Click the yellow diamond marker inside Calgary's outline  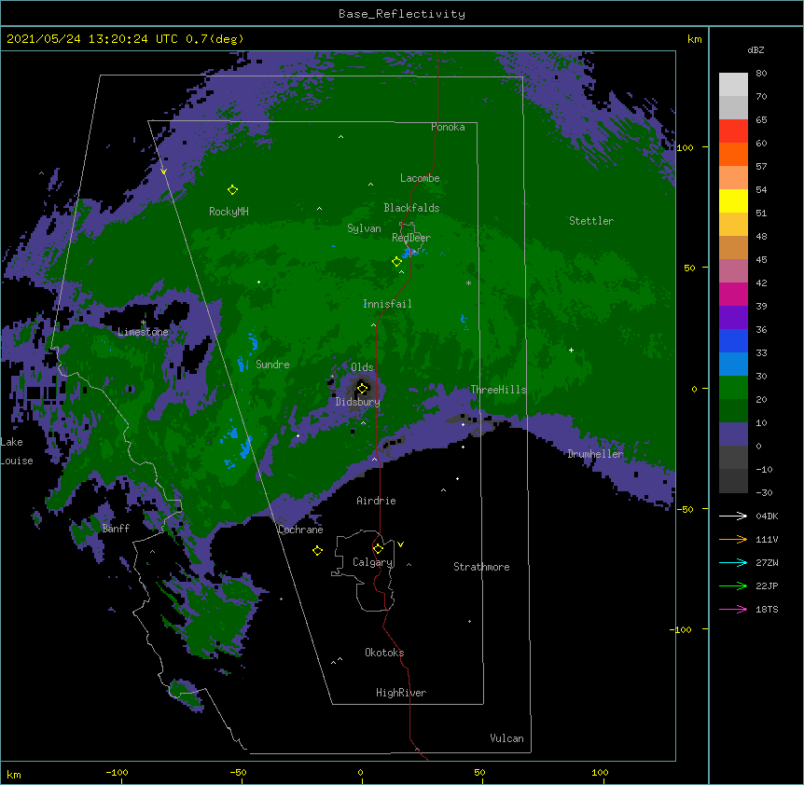click(x=378, y=549)
